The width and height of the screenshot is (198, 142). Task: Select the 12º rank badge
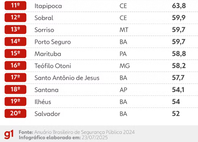point(16,17)
